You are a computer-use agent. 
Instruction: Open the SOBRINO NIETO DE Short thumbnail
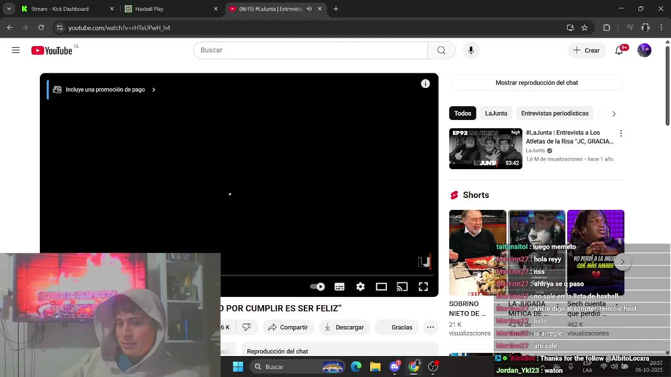tap(478, 252)
